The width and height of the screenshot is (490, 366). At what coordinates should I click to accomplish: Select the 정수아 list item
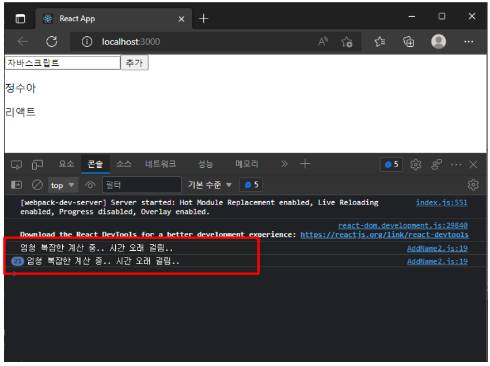click(x=21, y=88)
